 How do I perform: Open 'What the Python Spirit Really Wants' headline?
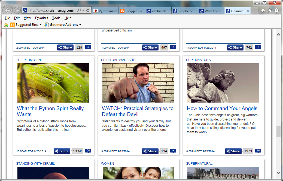50,111
